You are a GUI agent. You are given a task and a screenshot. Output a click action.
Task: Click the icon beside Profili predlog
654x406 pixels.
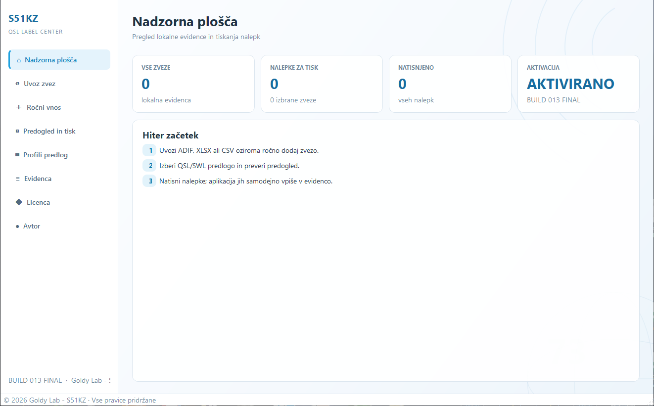tap(17, 155)
